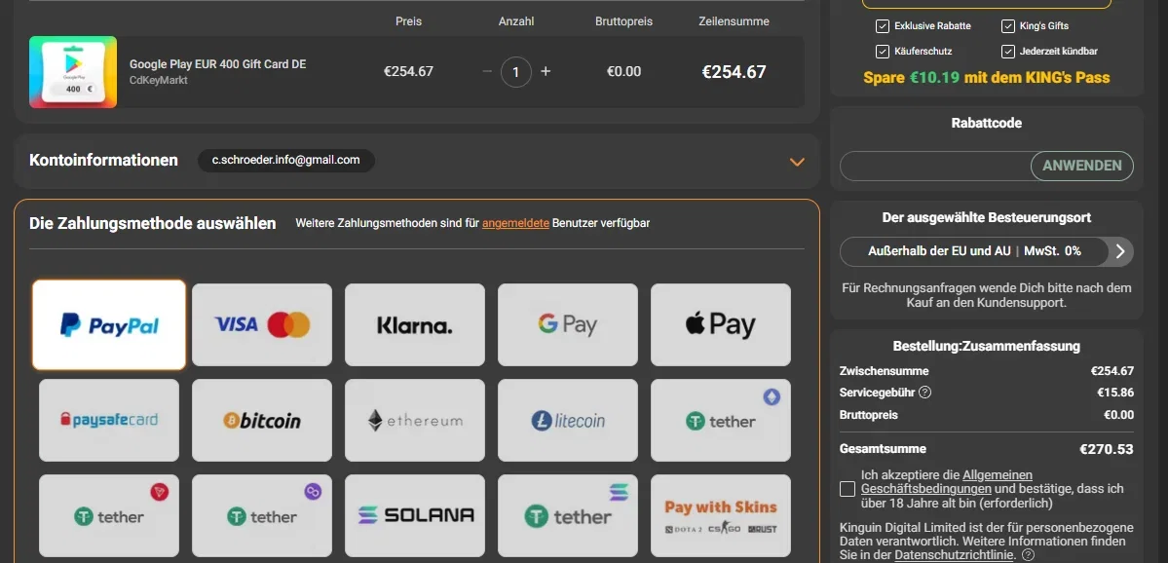
Task: Choose the ethereum payment tile
Action: (415, 420)
